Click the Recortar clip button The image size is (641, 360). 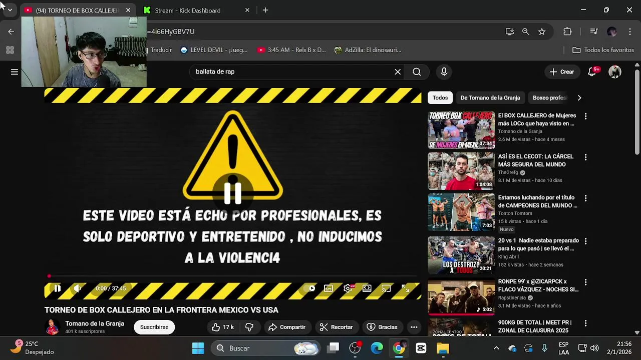(x=337, y=327)
